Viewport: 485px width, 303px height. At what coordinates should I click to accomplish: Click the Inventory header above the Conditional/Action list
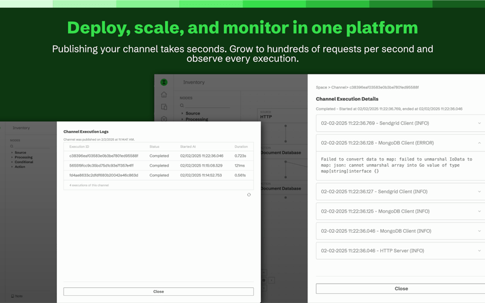click(21, 128)
